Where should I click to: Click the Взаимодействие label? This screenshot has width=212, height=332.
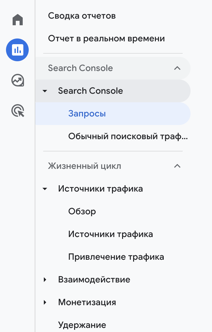94,280
